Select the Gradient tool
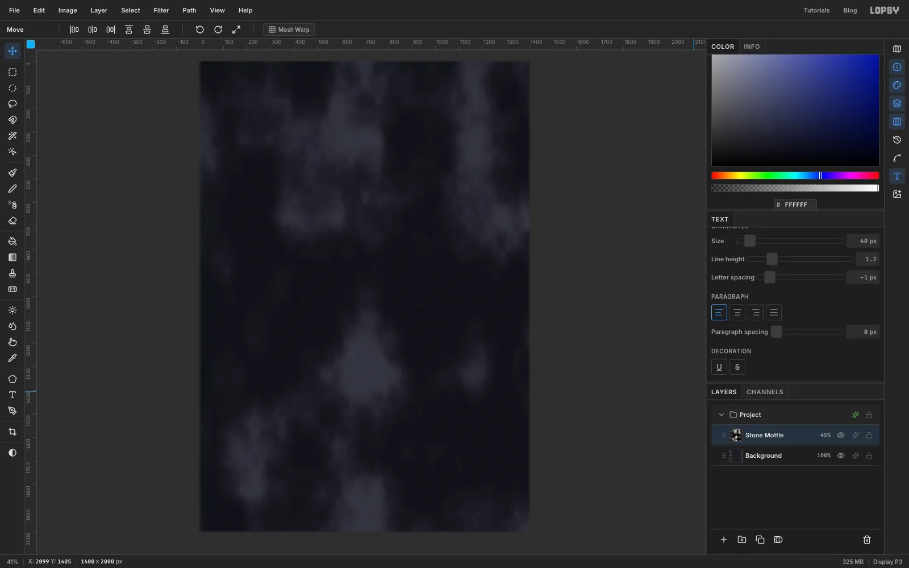Viewport: 909px width, 568px height. (x=12, y=257)
